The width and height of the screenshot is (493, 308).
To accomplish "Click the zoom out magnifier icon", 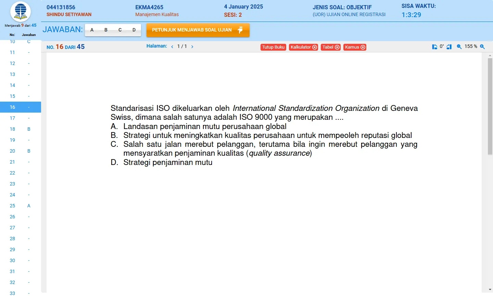I will pyautogui.click(x=459, y=47).
